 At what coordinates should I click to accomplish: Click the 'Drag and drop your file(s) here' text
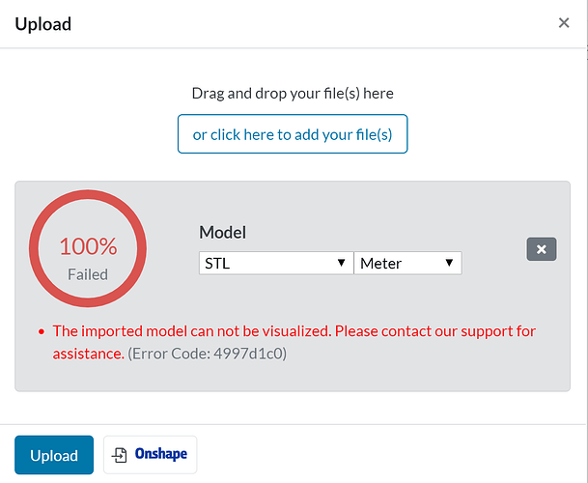pos(293,94)
